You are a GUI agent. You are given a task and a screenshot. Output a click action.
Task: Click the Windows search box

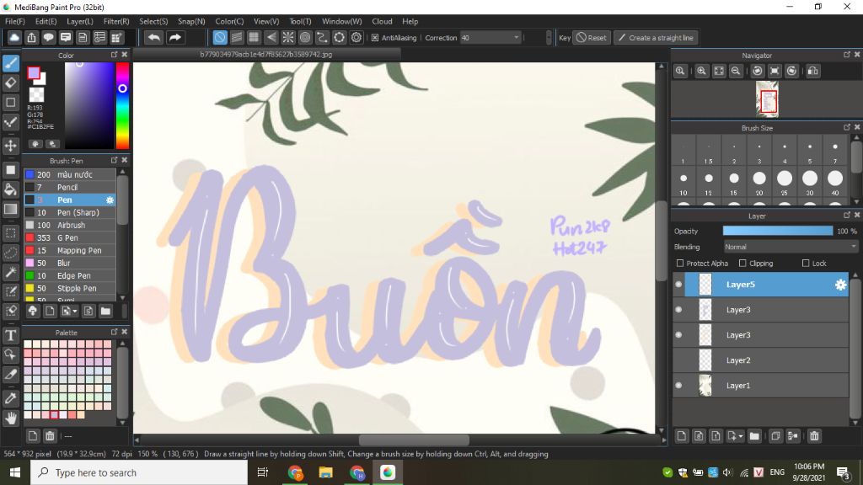click(x=139, y=472)
